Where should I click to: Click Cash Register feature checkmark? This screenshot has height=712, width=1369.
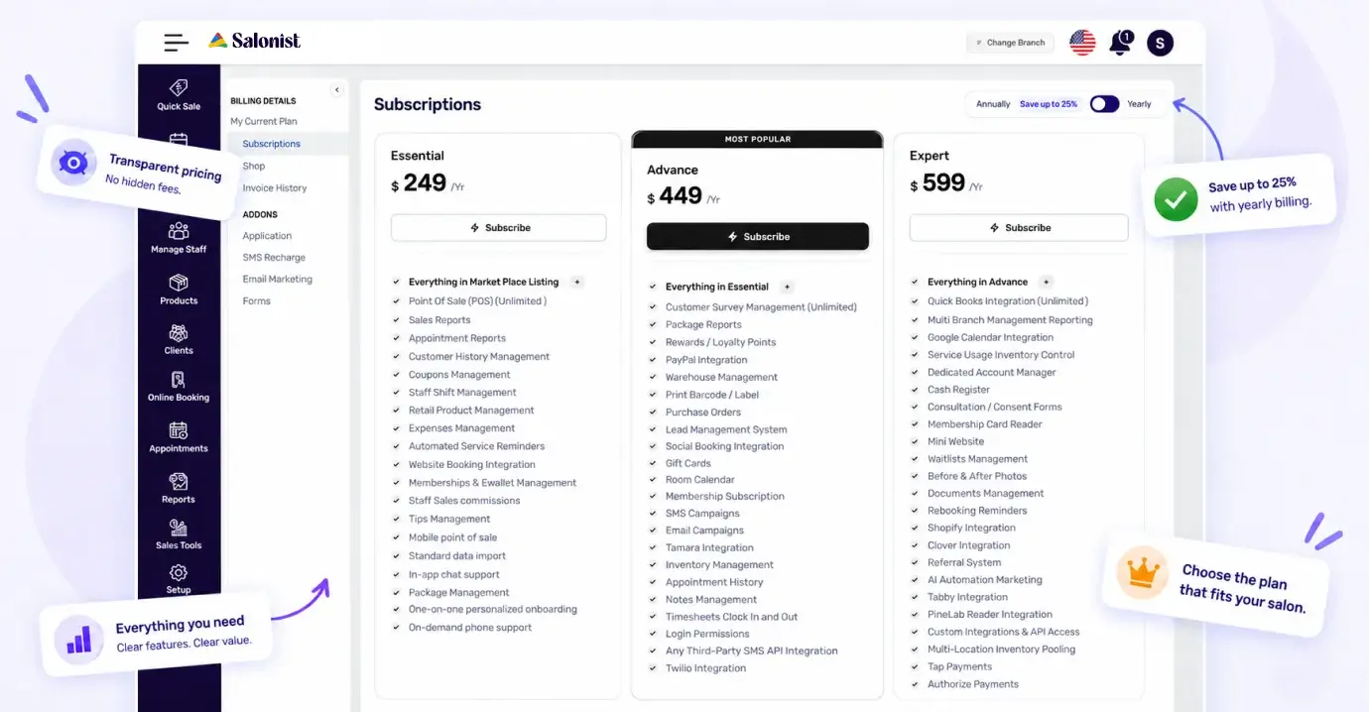click(915, 389)
